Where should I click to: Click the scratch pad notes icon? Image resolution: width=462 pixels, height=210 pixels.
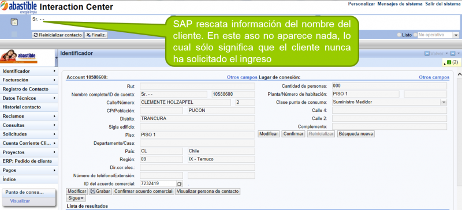pyautogui.click(x=14, y=21)
